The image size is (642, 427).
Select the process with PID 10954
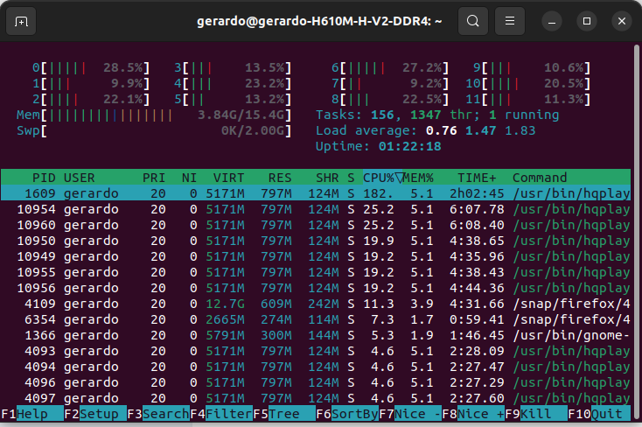(x=315, y=209)
